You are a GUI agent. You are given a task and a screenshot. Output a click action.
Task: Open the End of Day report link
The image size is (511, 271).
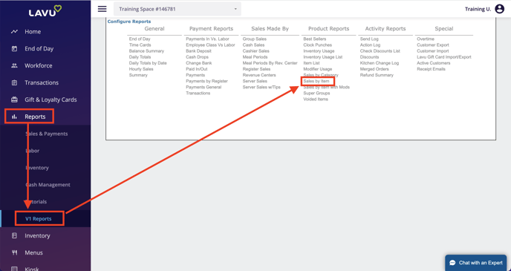pos(140,39)
